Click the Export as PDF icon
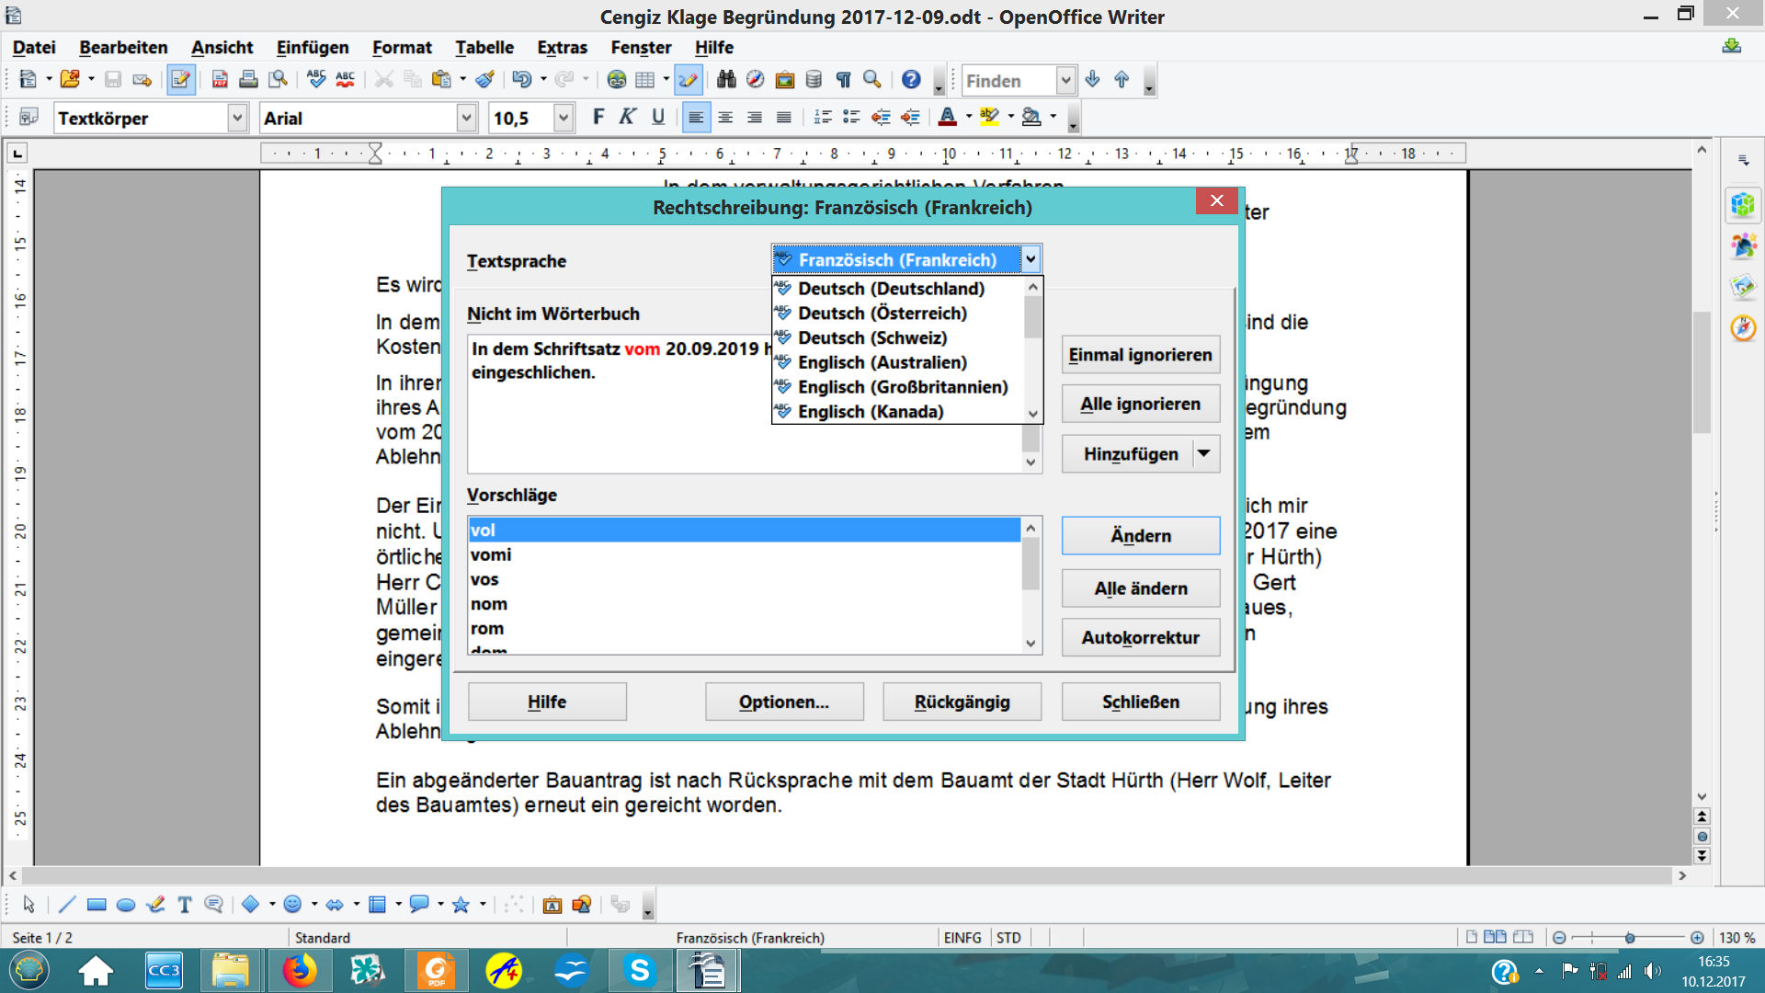Viewport: 1765px width, 993px height. pos(220,80)
